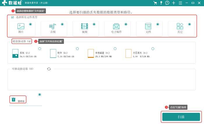Select the 图片 image file type icon
Viewport: 204px width, 124px height.
pos(21,26)
